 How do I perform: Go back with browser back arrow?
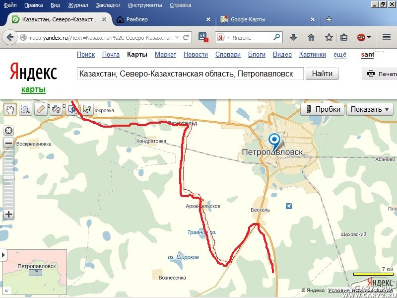tap(10, 38)
